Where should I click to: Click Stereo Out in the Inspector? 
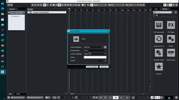17,16
